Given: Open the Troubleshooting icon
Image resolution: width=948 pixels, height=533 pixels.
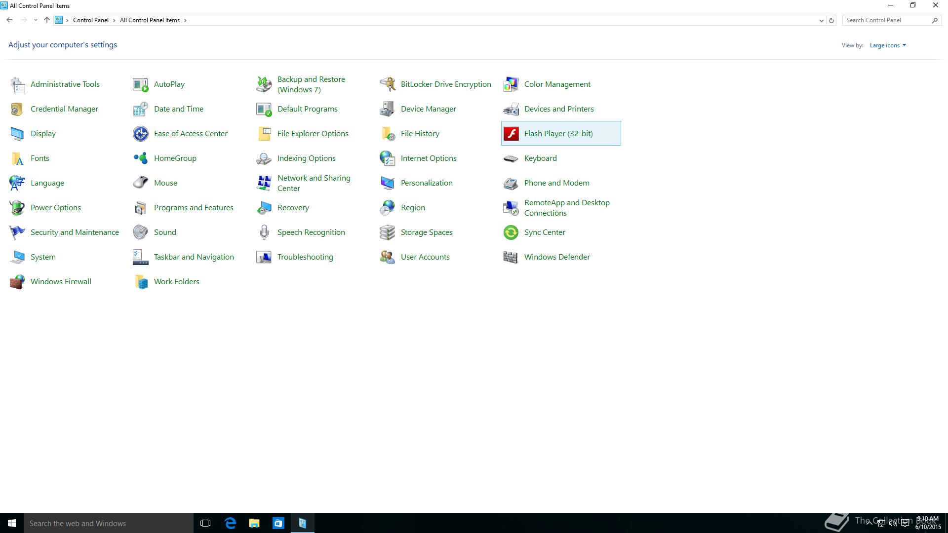Looking at the screenshot, I should pyautogui.click(x=264, y=257).
